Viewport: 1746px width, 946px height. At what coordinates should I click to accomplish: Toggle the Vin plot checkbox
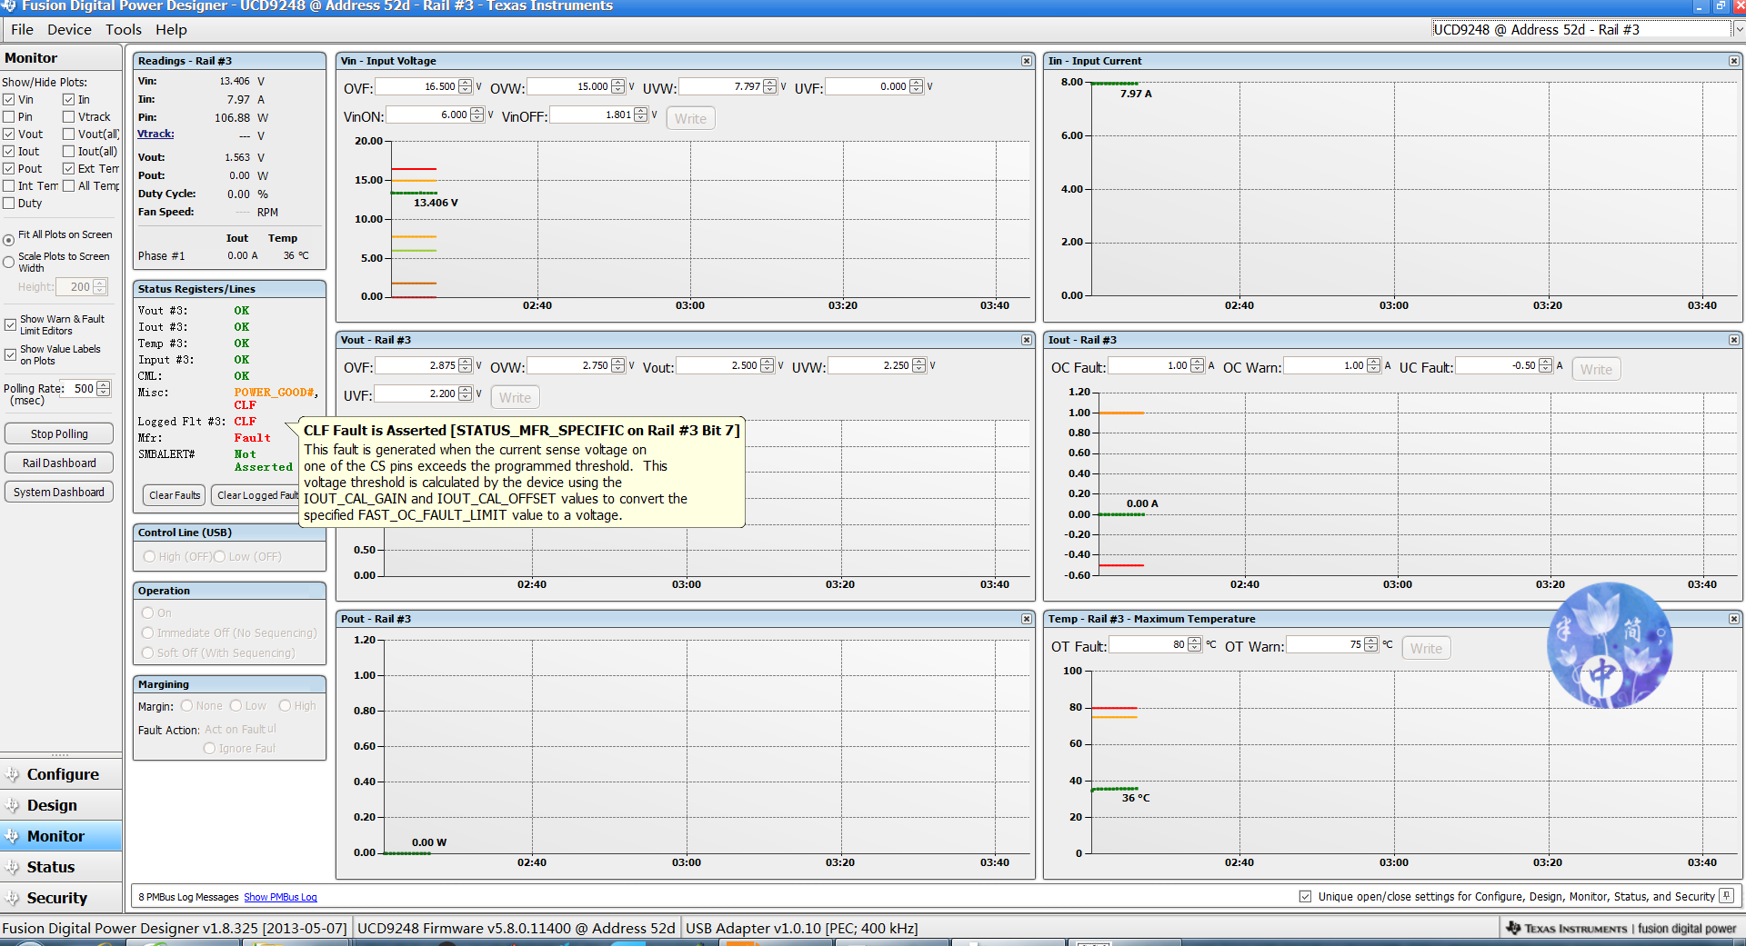coord(8,100)
